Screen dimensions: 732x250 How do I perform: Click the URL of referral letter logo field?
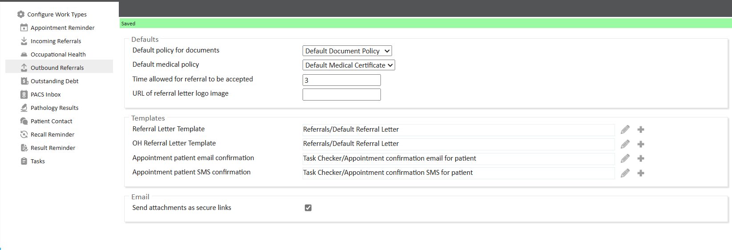[x=341, y=94]
